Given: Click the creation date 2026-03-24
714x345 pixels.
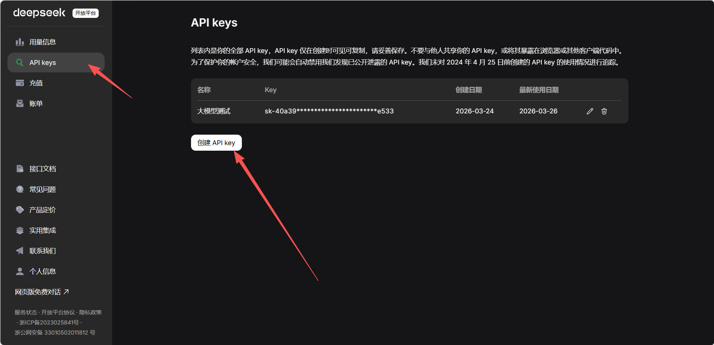Looking at the screenshot, I should pos(475,111).
